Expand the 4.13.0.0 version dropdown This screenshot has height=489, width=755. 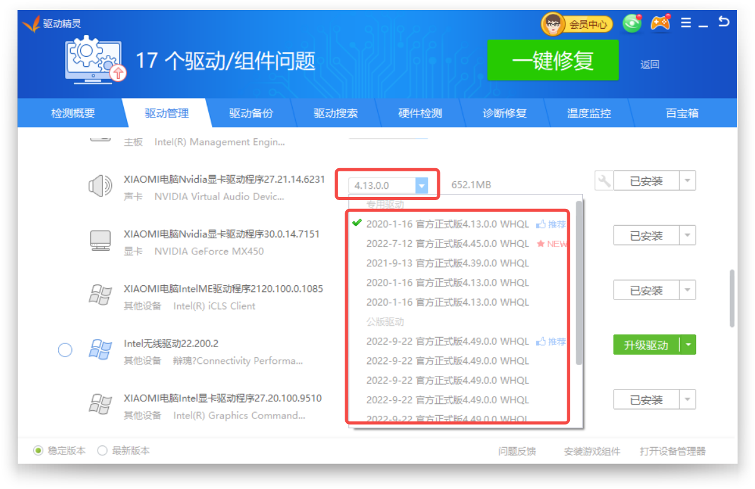pos(422,185)
